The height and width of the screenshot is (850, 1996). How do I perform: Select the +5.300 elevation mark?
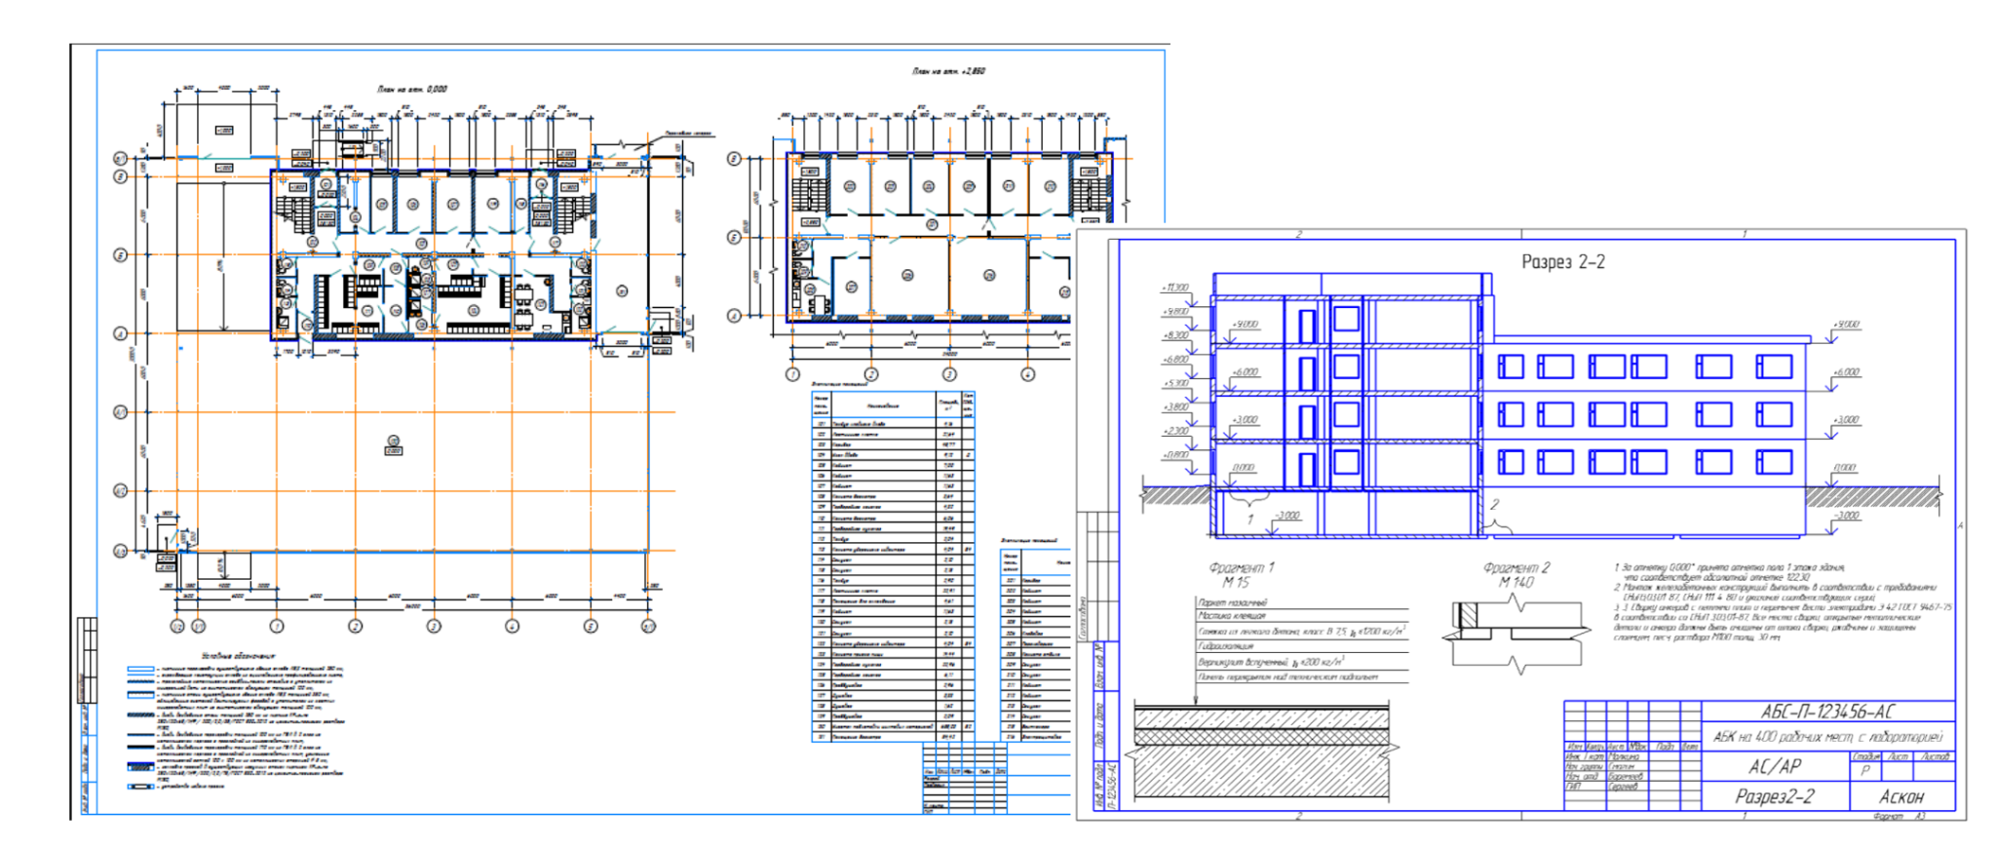coord(1174,383)
